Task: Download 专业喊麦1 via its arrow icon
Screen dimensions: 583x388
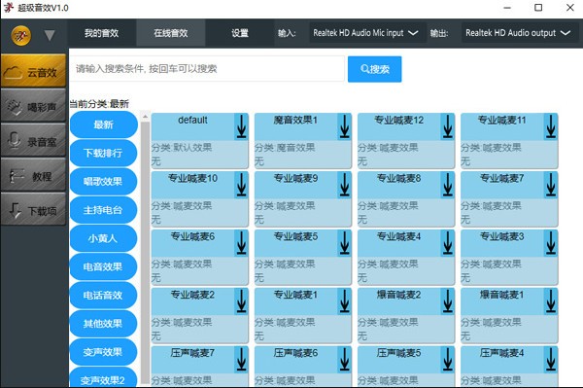Action: 344,301
